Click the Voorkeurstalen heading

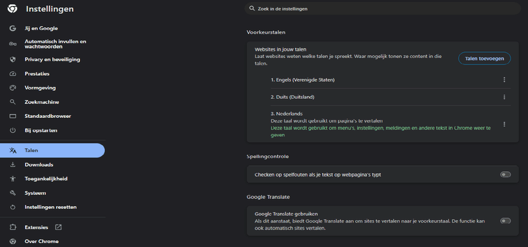tap(266, 32)
